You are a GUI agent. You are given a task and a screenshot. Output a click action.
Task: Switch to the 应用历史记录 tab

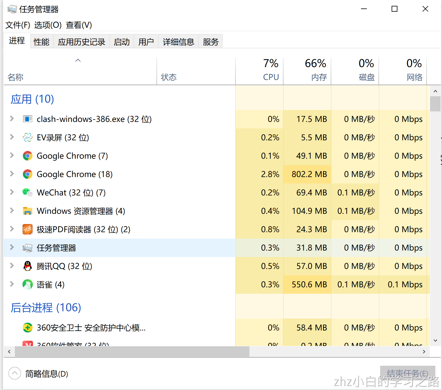tap(82, 42)
